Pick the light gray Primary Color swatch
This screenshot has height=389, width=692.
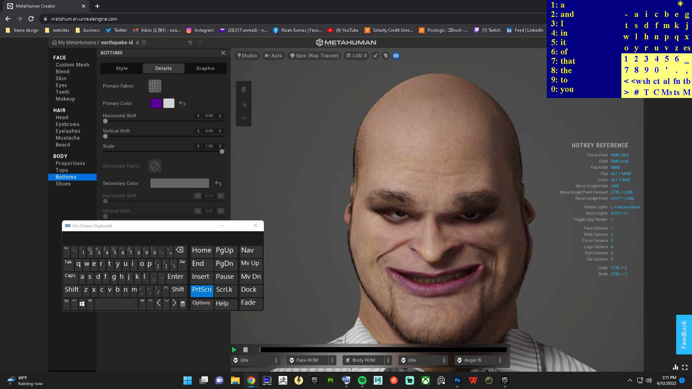click(169, 103)
